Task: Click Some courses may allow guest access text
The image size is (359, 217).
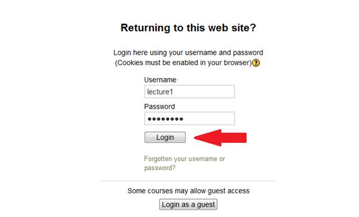Action: click(188, 191)
